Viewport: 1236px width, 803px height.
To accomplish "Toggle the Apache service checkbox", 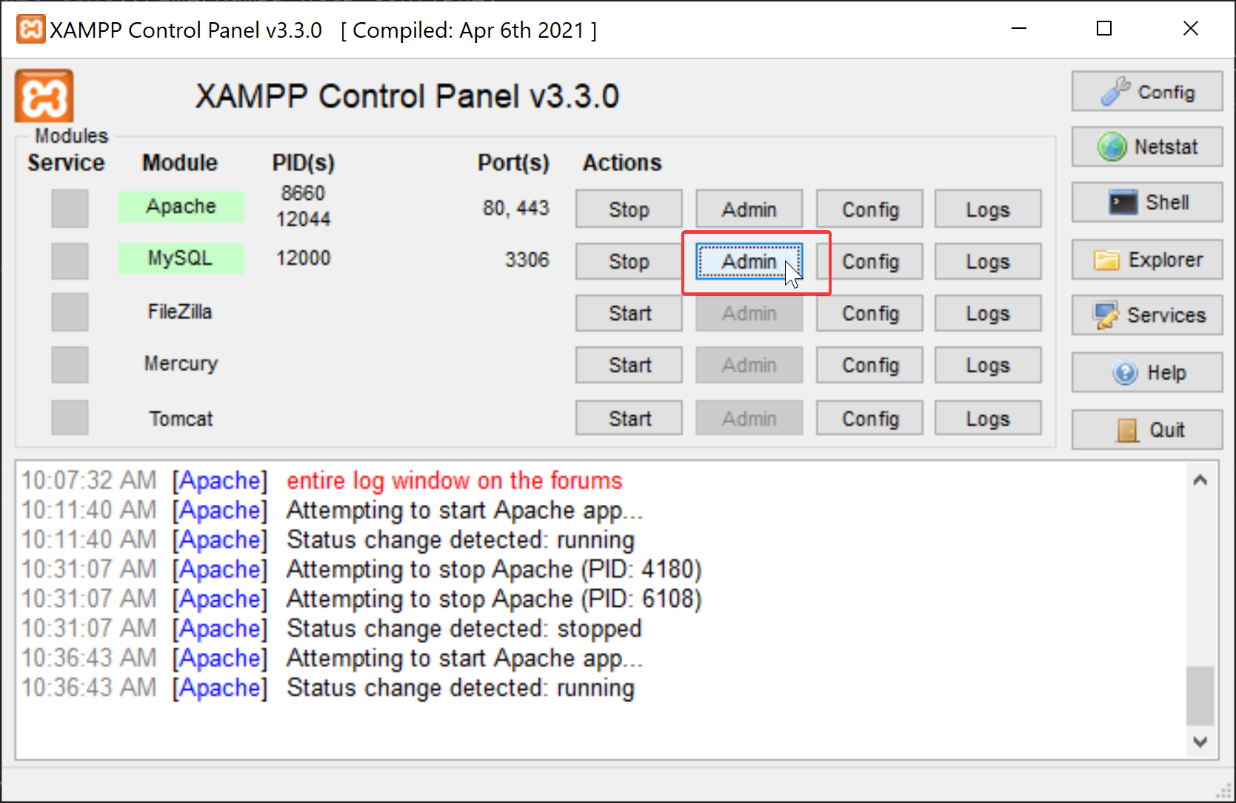I will [x=70, y=208].
